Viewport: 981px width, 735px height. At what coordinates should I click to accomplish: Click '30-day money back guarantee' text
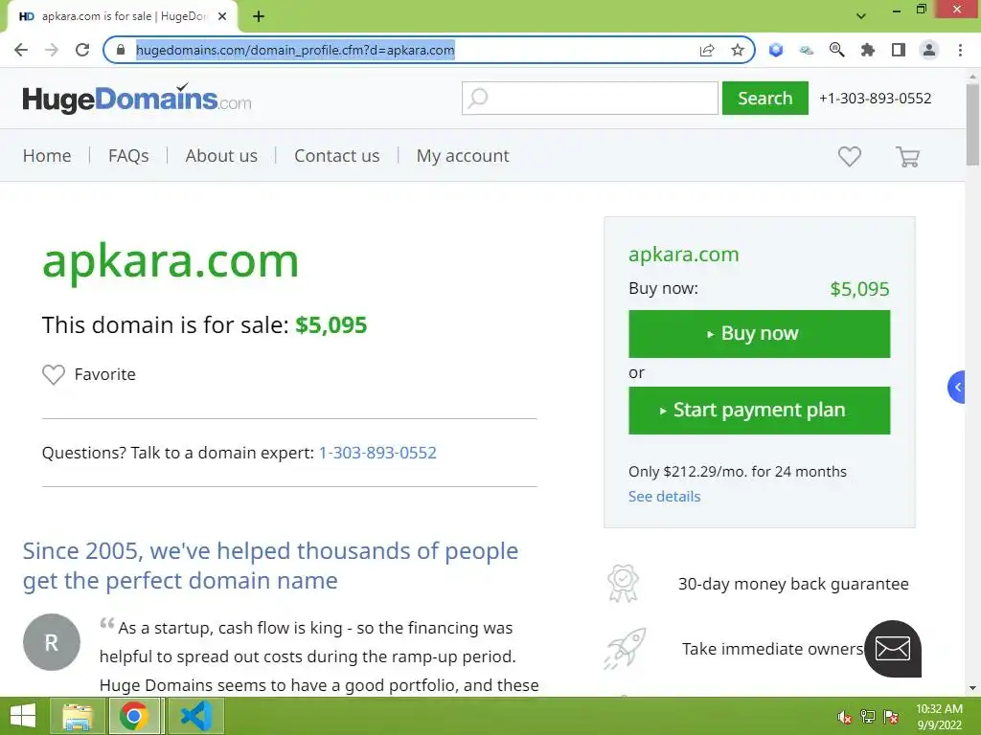(x=793, y=584)
